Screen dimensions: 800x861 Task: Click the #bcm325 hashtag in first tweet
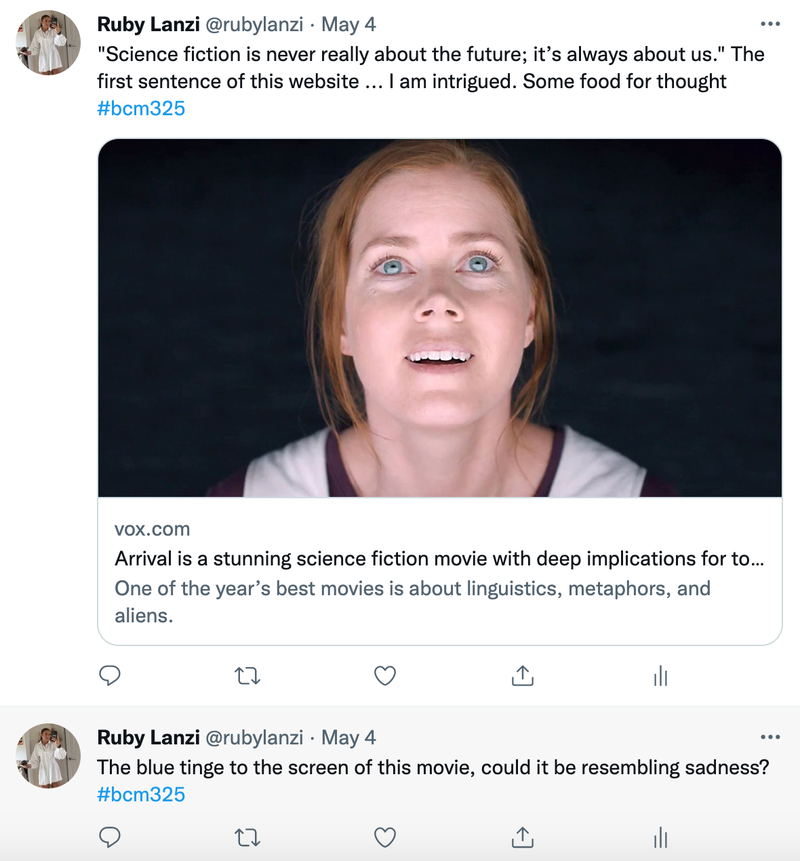141,108
